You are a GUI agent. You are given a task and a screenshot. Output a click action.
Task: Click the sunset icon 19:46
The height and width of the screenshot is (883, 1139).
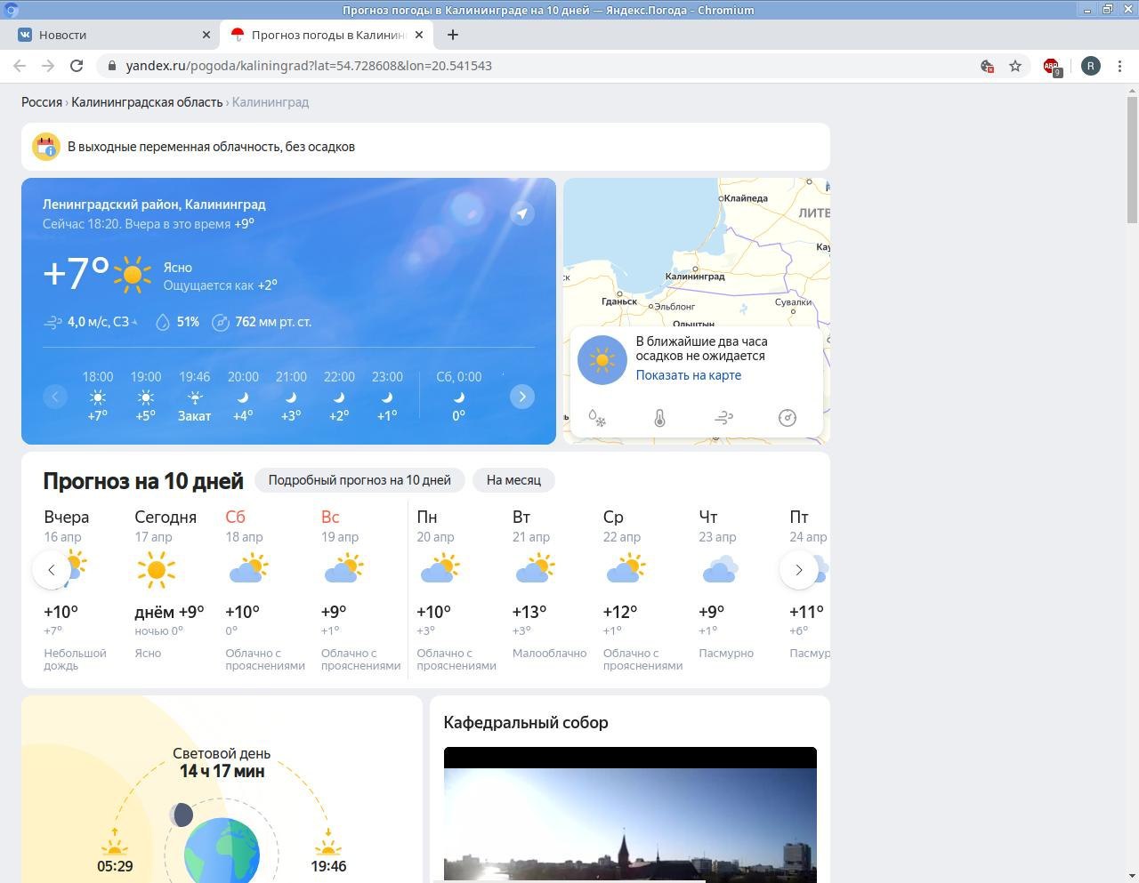328,841
